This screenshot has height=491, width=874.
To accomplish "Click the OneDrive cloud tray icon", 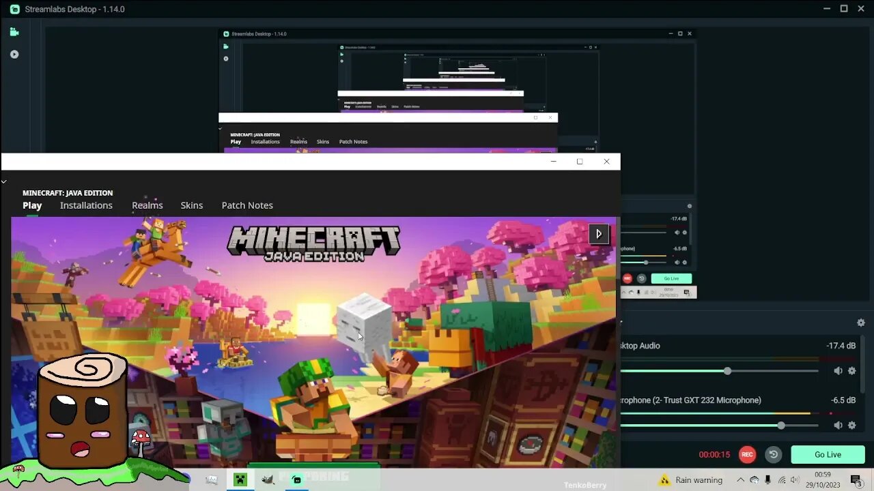I will click(x=754, y=480).
